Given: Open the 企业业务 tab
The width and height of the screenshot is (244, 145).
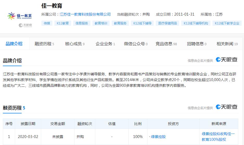Looking at the screenshot, I should [105, 44].
